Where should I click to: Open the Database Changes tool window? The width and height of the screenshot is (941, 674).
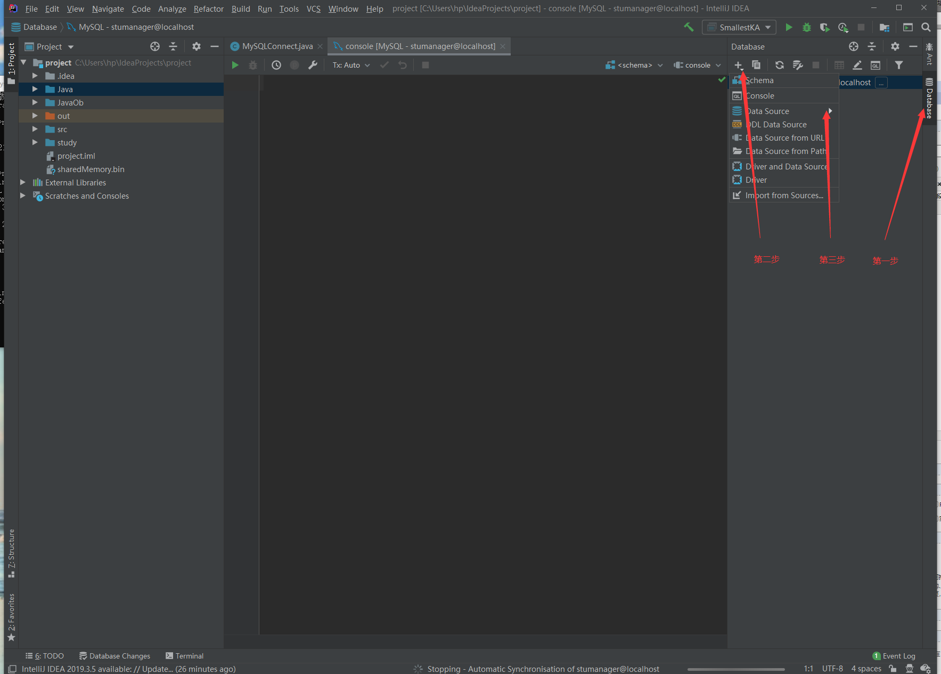(x=114, y=656)
